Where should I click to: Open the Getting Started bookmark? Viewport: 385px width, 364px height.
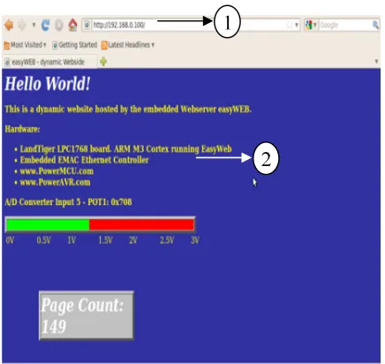tap(74, 45)
